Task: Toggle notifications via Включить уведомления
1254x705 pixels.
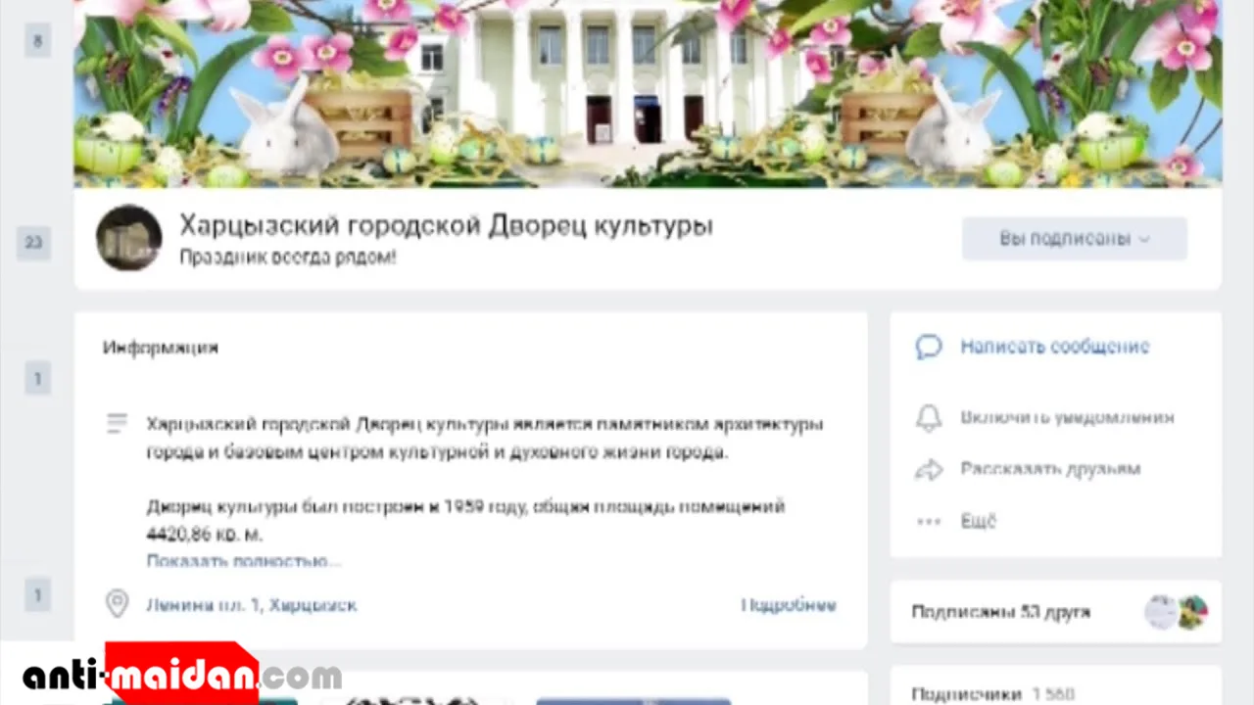Action: [x=1067, y=417]
